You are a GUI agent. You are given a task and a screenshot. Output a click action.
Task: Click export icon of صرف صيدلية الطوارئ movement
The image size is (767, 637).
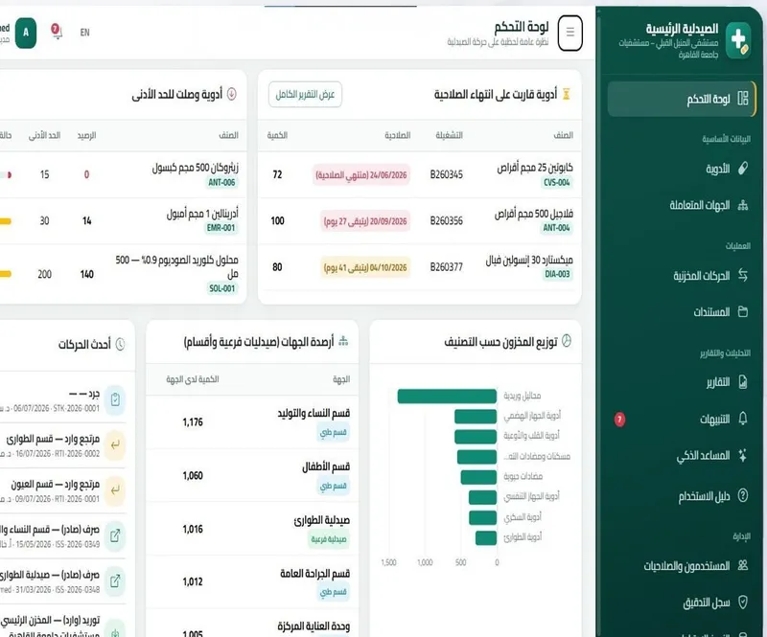click(x=115, y=580)
